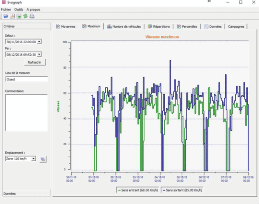The width and height of the screenshot is (259, 204).
Task: Go to the Percentiles tab
Action: pyautogui.click(x=187, y=27)
